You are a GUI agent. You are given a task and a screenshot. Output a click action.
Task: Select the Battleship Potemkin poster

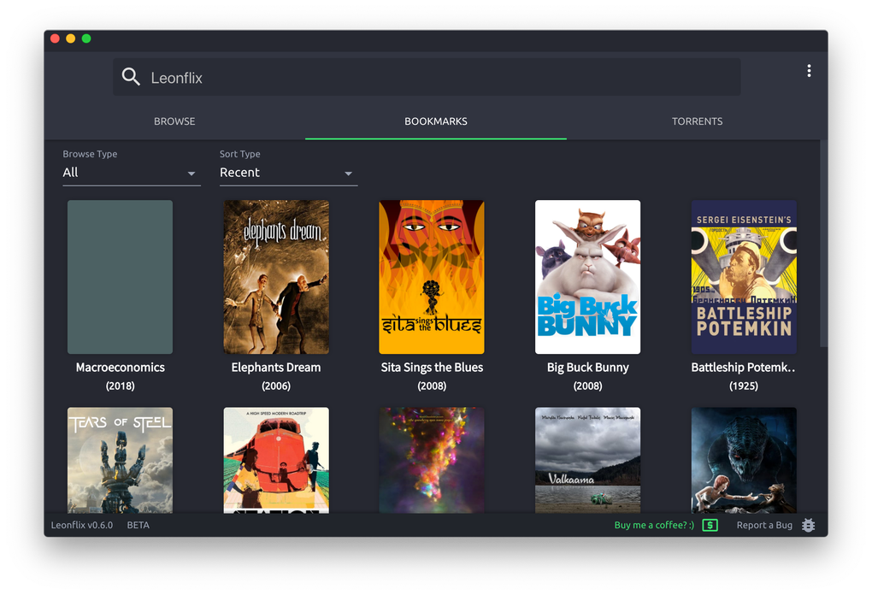click(x=744, y=277)
